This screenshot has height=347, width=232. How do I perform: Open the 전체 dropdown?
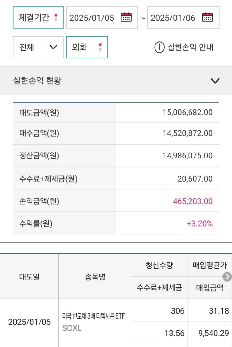tap(38, 48)
